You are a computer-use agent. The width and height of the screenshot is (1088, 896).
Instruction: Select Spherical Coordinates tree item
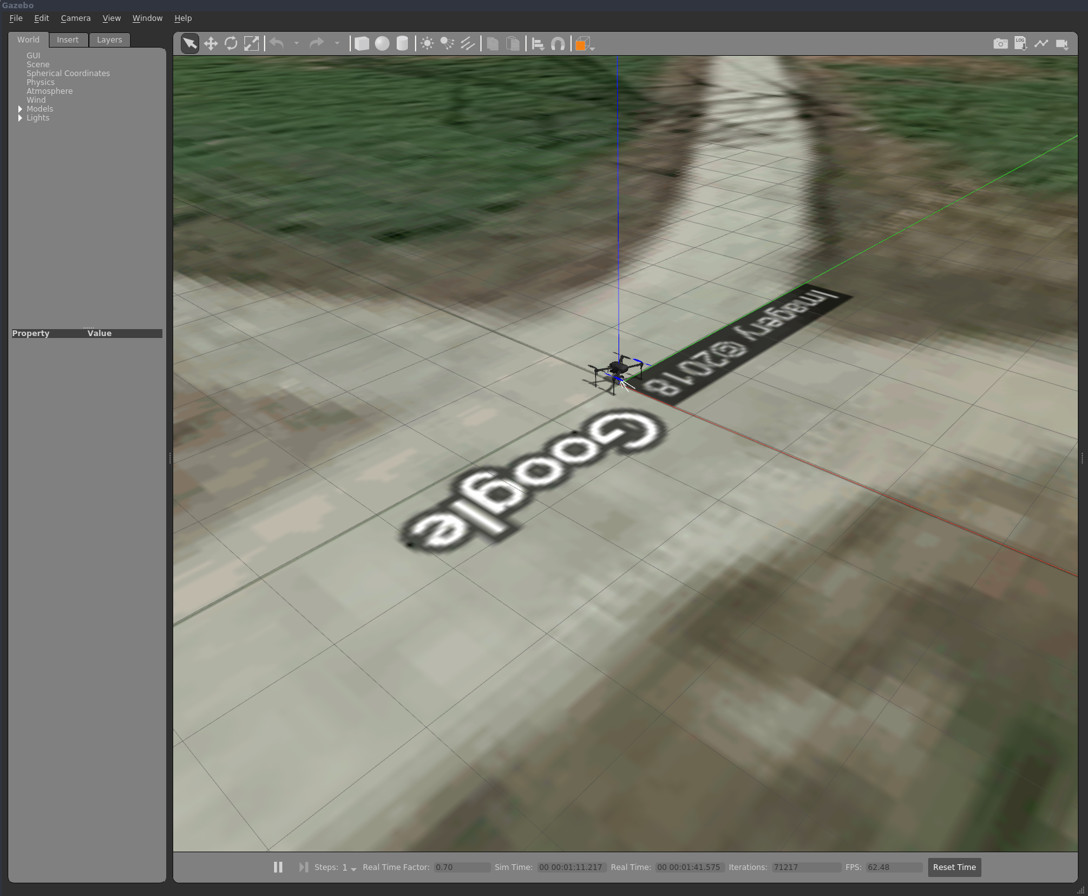pyautogui.click(x=68, y=74)
